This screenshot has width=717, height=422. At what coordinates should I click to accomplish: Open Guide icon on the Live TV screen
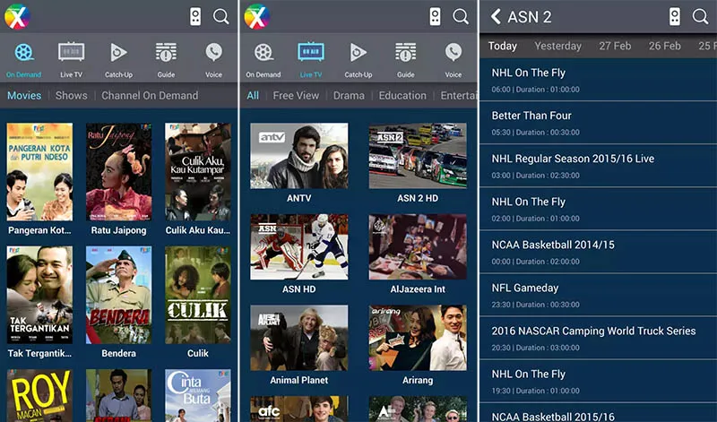405,54
